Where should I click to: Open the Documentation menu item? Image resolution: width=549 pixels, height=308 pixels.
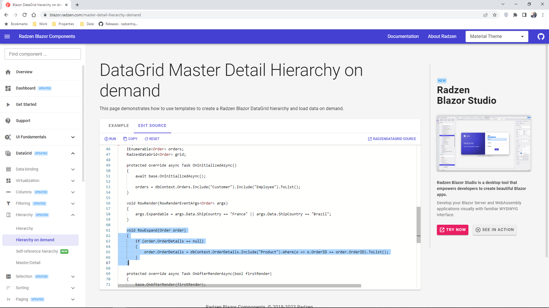[403, 37]
